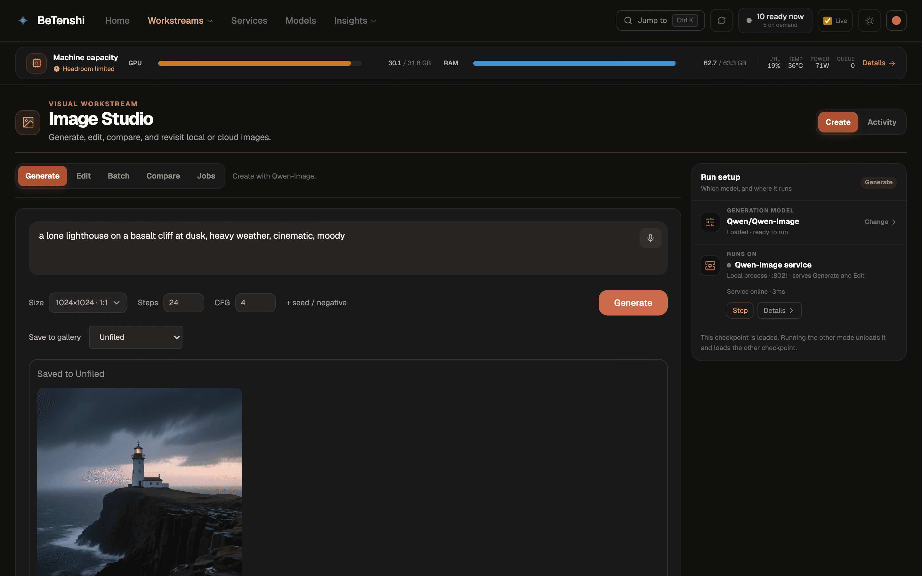Go to the Home nav item

pos(117,20)
